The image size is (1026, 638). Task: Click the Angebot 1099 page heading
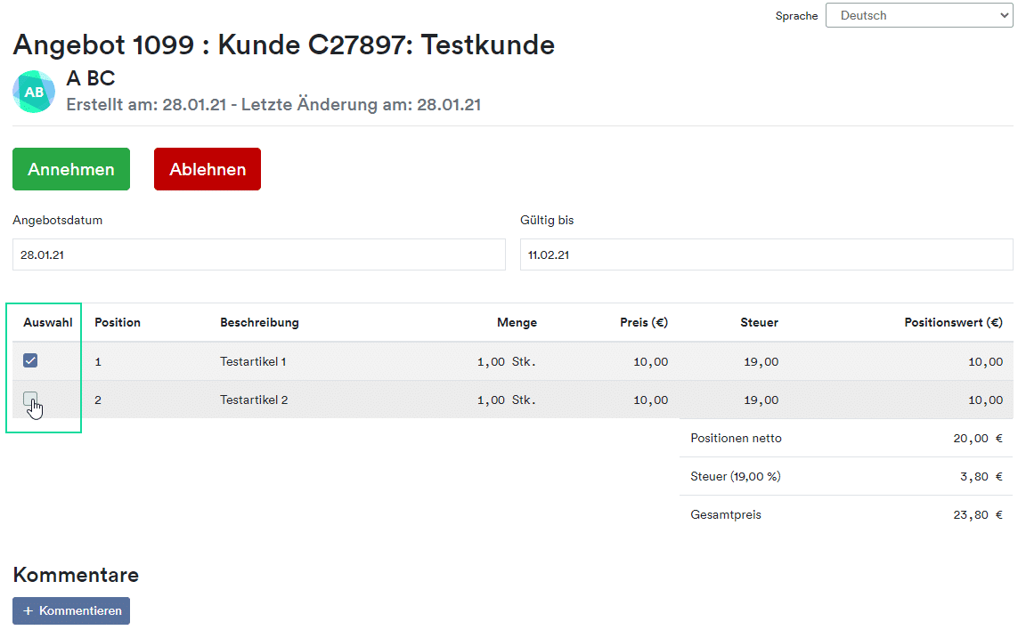(x=283, y=44)
